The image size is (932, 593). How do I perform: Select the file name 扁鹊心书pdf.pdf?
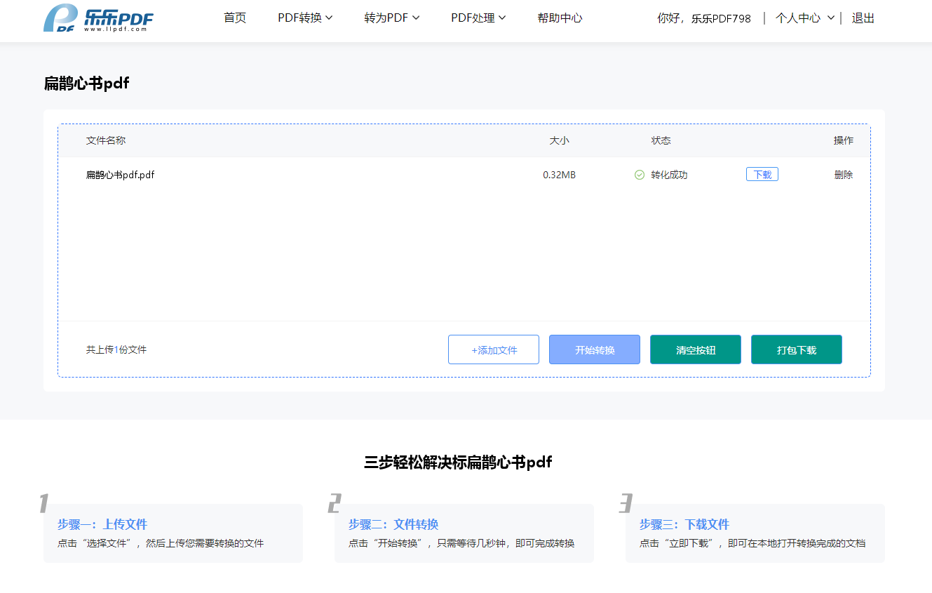(x=120, y=175)
